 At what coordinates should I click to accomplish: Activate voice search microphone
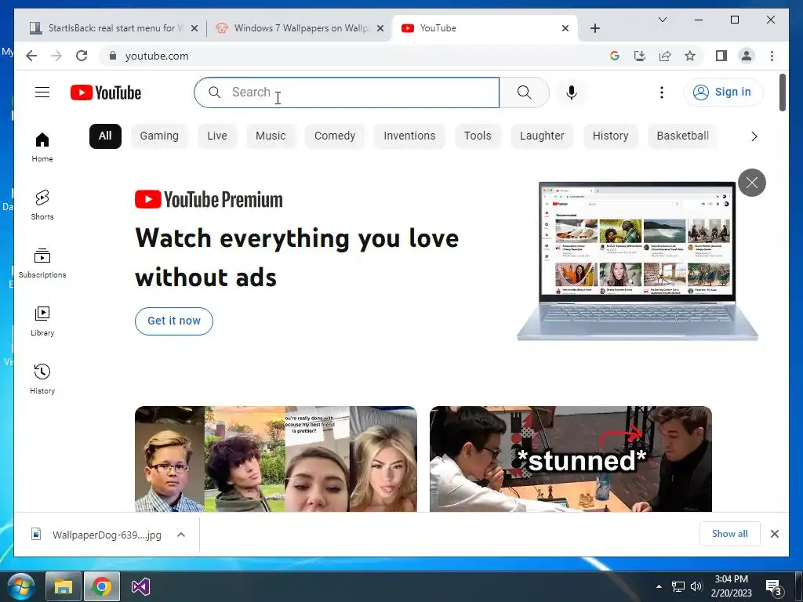572,92
